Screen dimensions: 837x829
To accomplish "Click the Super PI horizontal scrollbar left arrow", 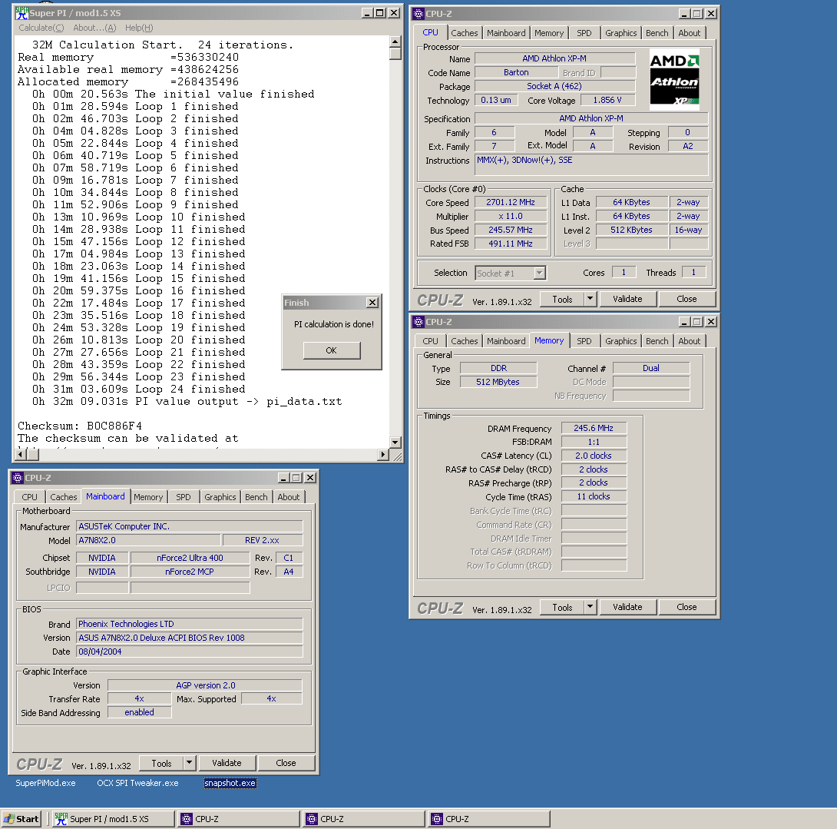I will pyautogui.click(x=20, y=455).
